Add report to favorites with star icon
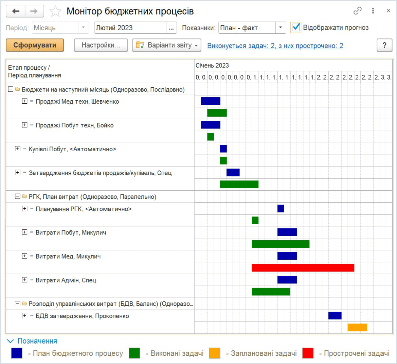The width and height of the screenshot is (397, 364). point(55,12)
